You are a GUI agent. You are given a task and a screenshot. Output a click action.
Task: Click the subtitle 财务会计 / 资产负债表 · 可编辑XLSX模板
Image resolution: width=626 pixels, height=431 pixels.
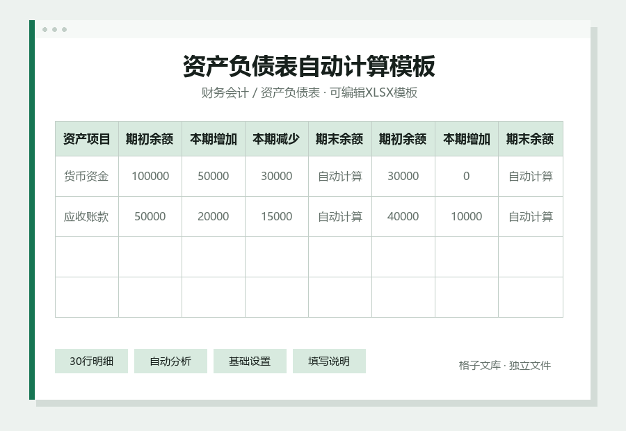point(309,92)
